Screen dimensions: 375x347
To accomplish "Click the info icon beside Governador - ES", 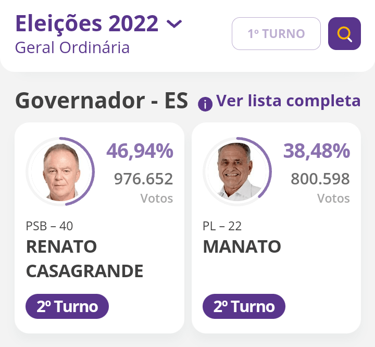I will point(205,104).
